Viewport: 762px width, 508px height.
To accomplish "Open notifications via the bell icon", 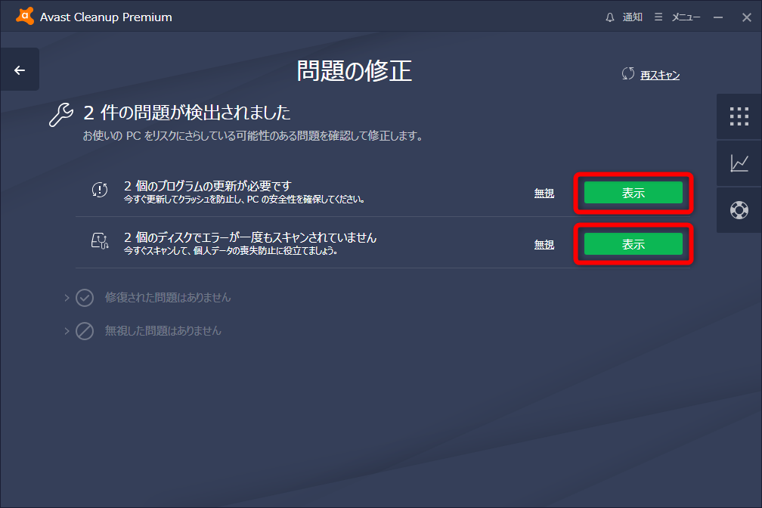I will point(609,16).
